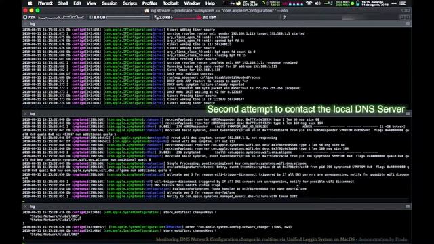Click the date and time in menu bar
This screenshot has height=244, width=434.
[x=375, y=3]
